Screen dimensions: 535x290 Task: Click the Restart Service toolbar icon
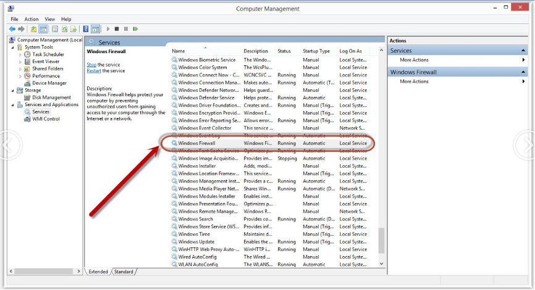coord(135,29)
